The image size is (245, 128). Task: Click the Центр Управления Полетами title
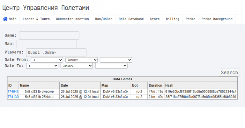coord(46,8)
